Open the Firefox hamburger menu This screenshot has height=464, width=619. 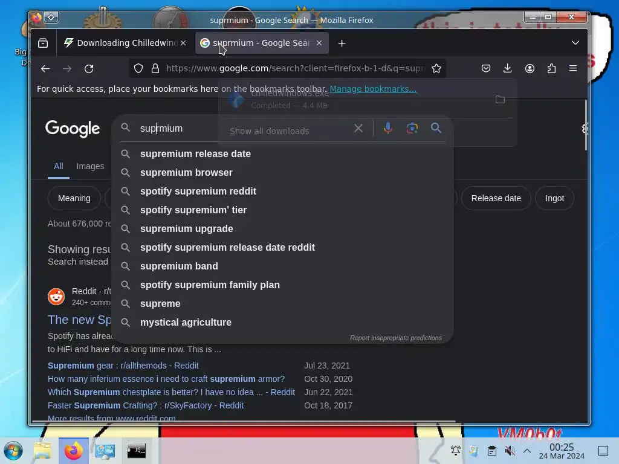point(573,69)
